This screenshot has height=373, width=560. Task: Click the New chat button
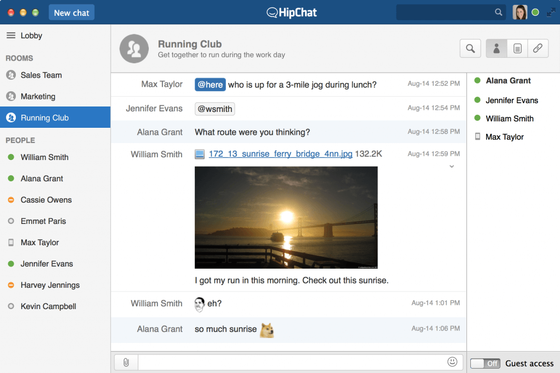(x=71, y=12)
